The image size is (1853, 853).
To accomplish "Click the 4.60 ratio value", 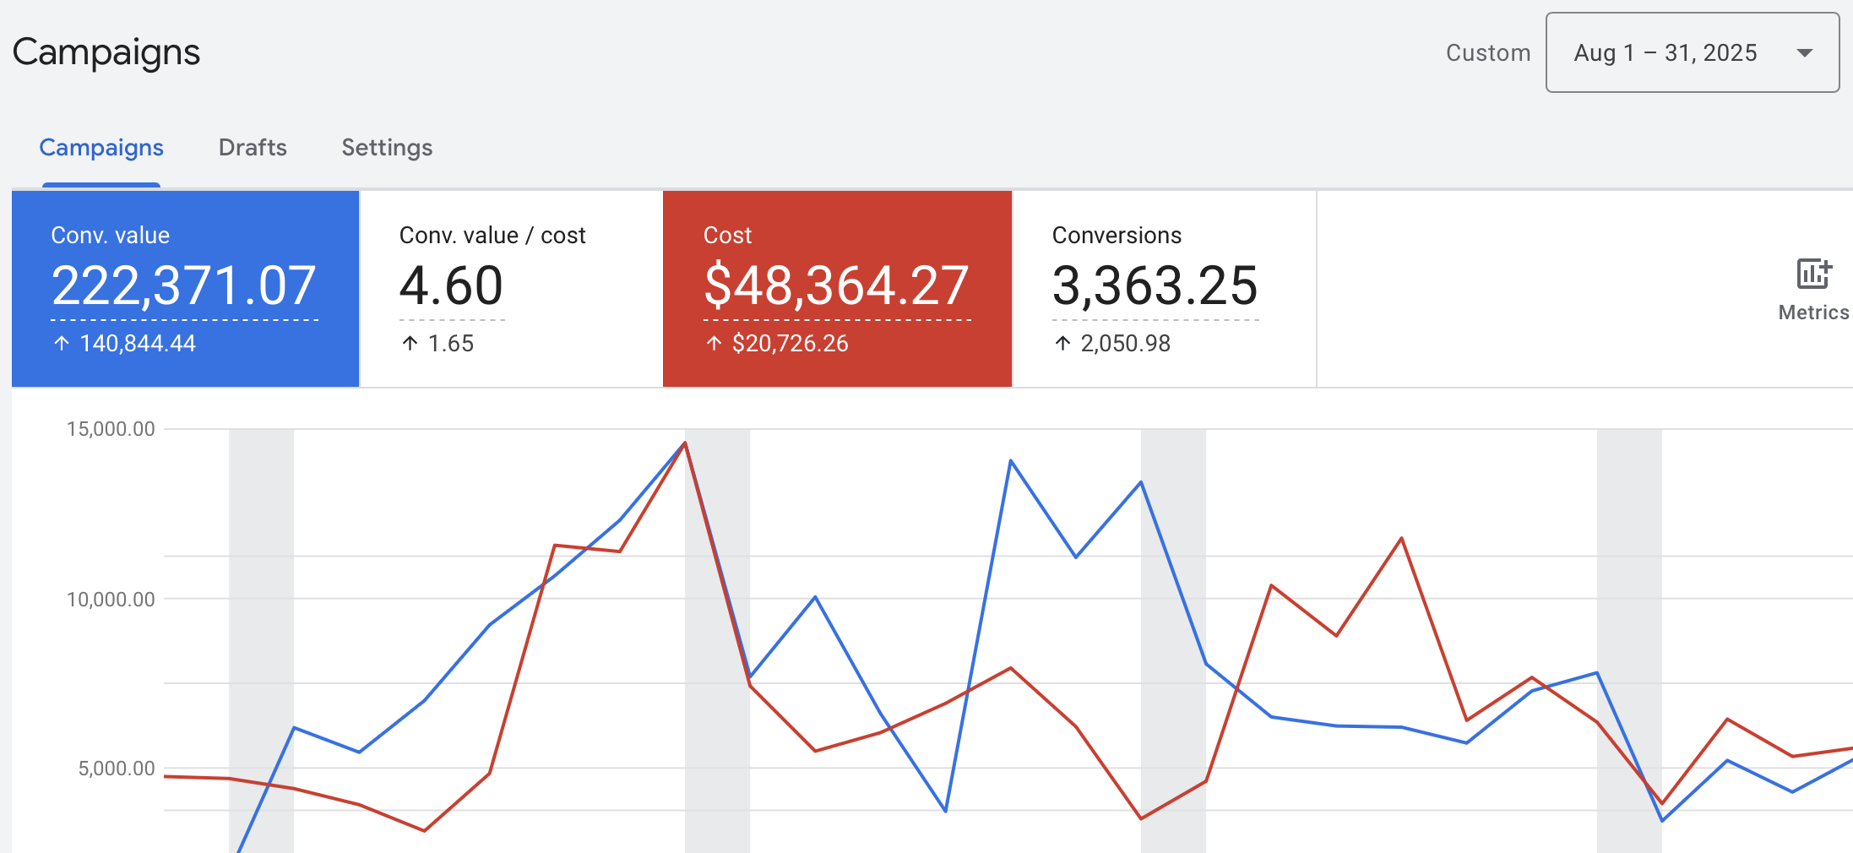I will (x=451, y=285).
